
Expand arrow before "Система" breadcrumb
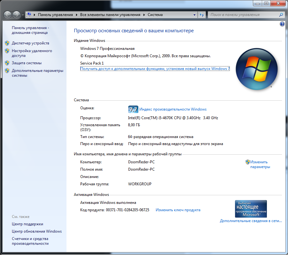click(x=144, y=15)
